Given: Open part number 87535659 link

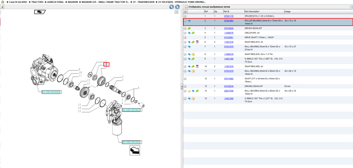Looking at the screenshot, I should [x=228, y=29].
